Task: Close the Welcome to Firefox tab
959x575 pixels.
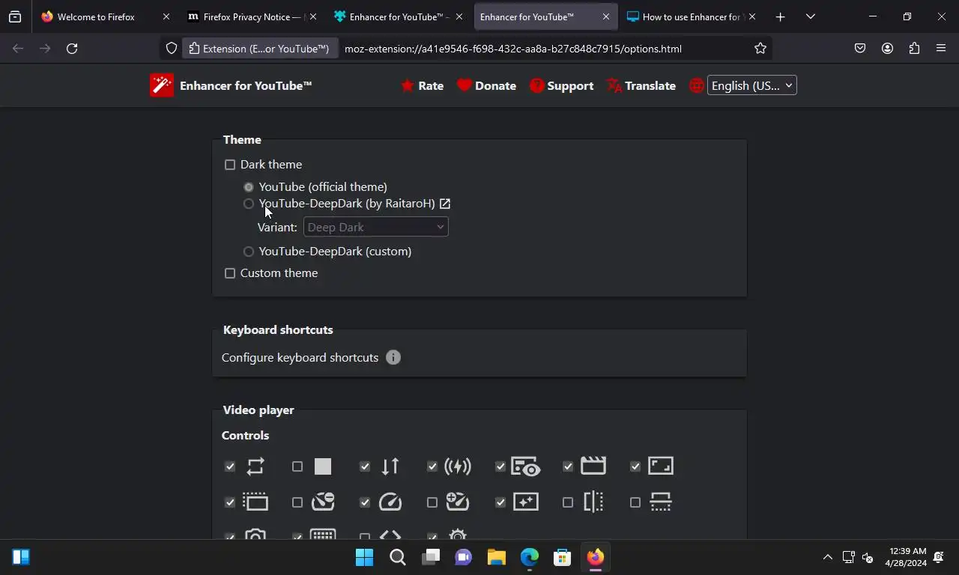Action: click(166, 16)
